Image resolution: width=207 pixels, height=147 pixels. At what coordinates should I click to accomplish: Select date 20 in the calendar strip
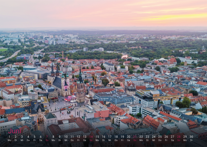coord(128,137)
